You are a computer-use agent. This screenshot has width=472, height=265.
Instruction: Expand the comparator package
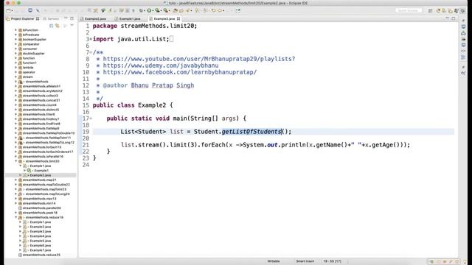point(15,44)
